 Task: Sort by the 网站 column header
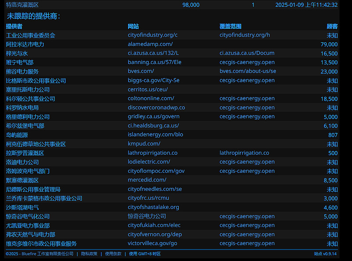(x=133, y=26)
